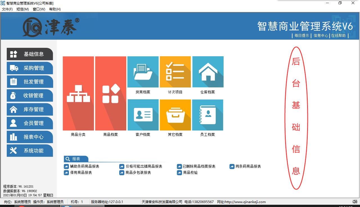Open the 商品档案 tile
The image size is (360, 207).
111,93
